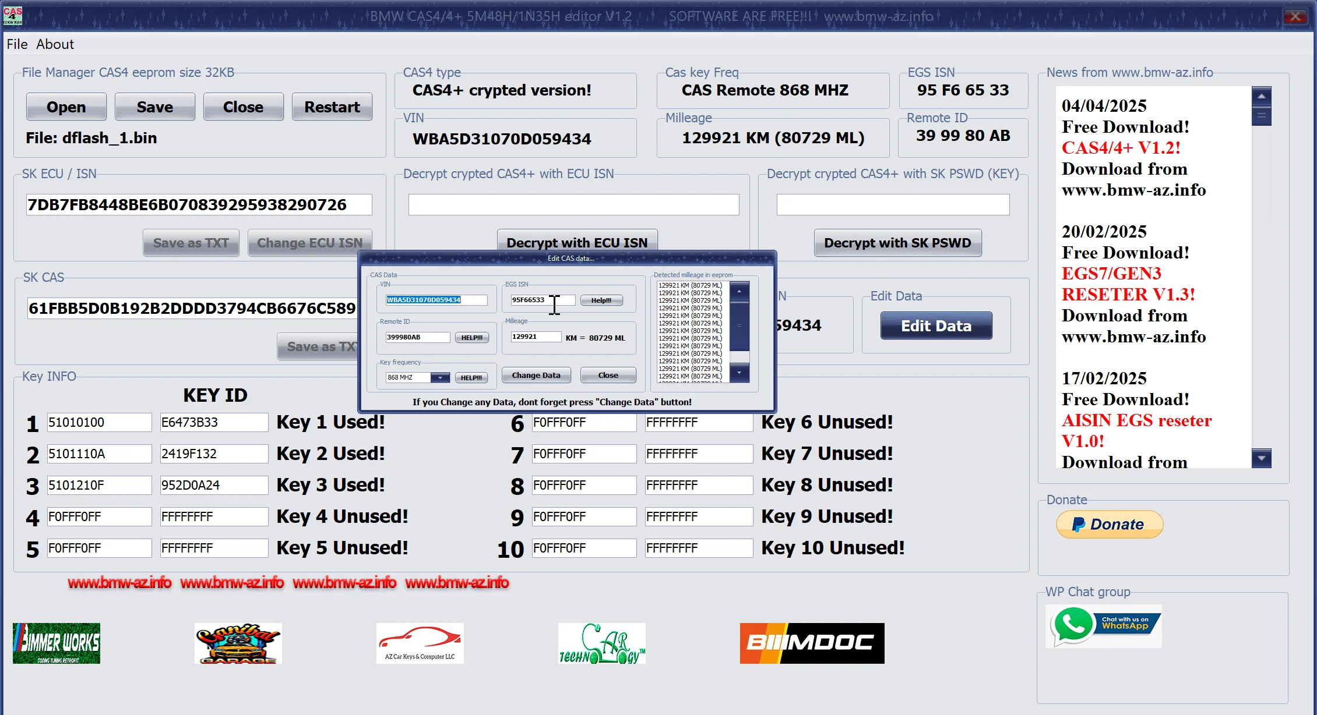Click the CAS4 app icon in title bar

(13, 16)
